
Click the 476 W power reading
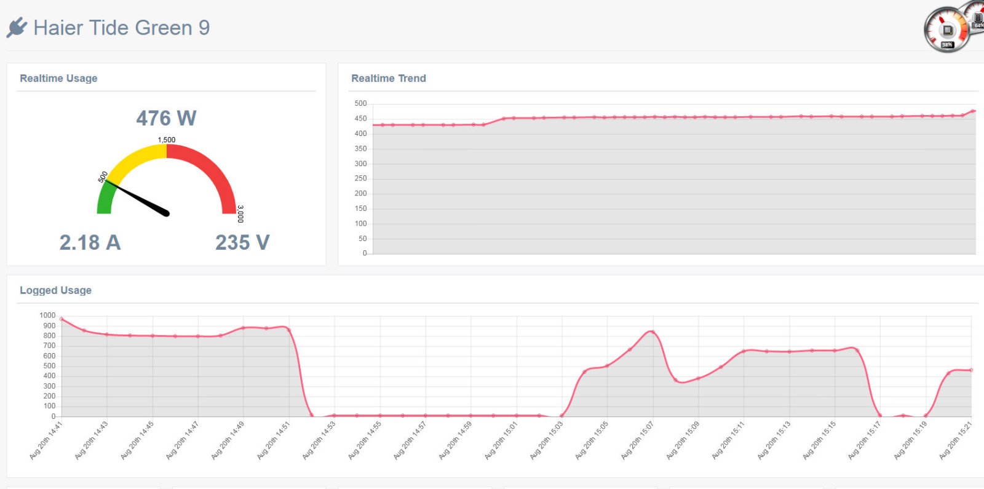166,118
